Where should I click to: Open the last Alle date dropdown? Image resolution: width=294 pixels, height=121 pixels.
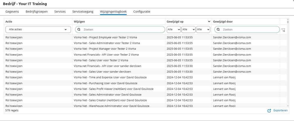pos(203,30)
